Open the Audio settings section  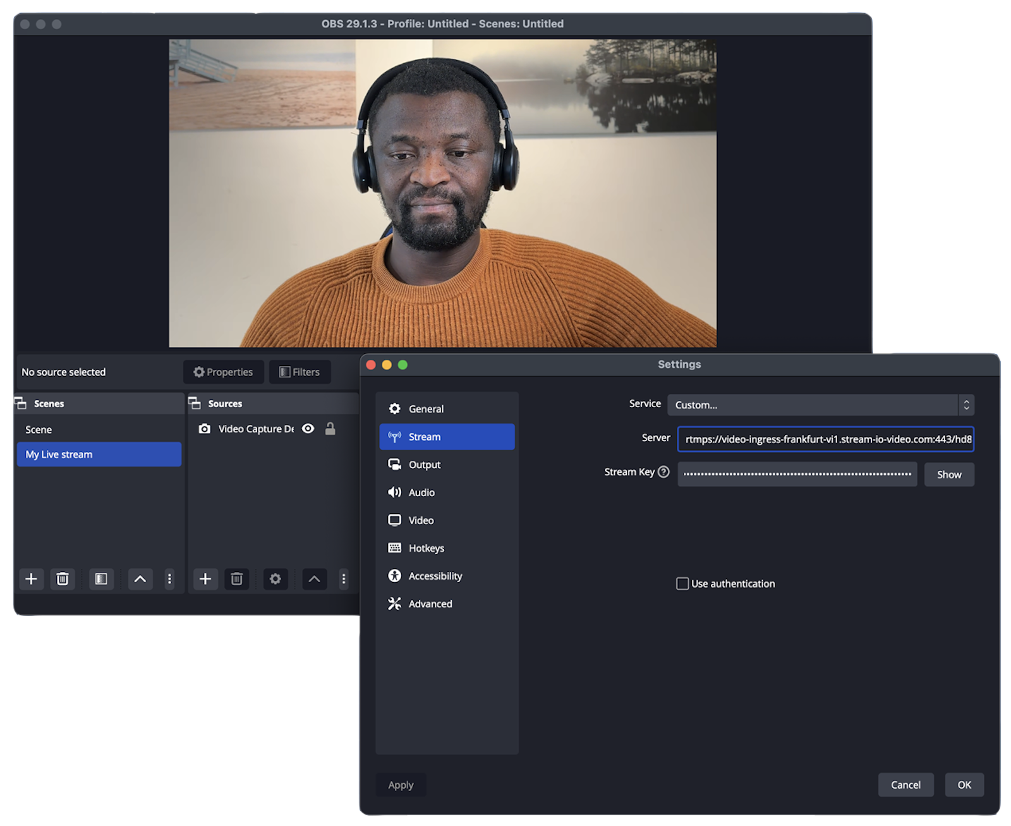(421, 492)
